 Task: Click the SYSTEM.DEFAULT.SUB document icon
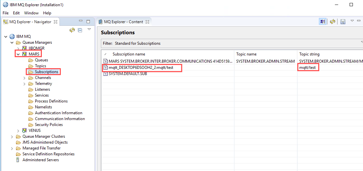[x=106, y=74]
